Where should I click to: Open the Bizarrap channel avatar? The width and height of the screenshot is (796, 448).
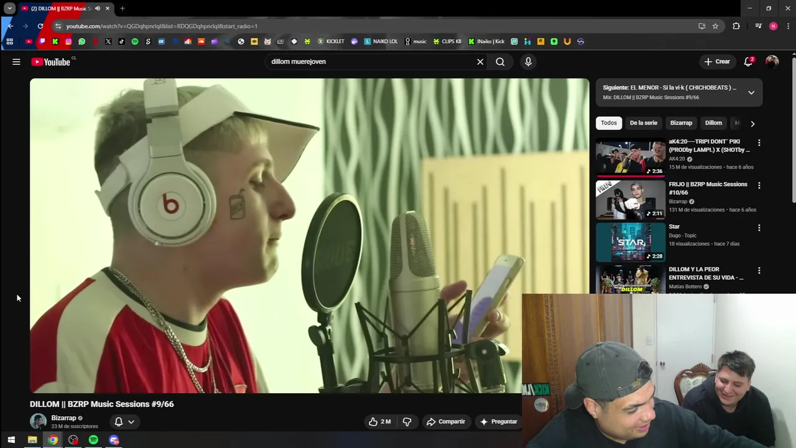pos(38,421)
